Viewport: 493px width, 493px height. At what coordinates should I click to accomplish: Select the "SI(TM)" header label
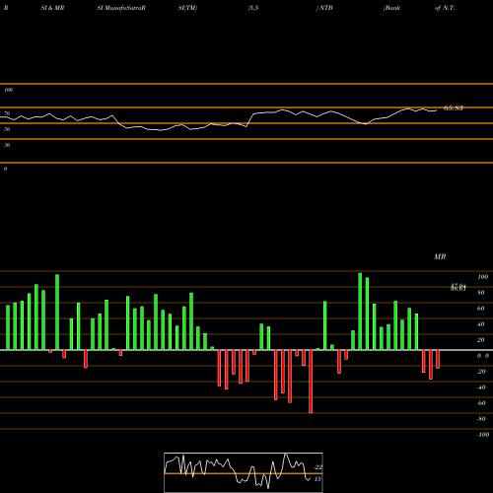coord(187,8)
